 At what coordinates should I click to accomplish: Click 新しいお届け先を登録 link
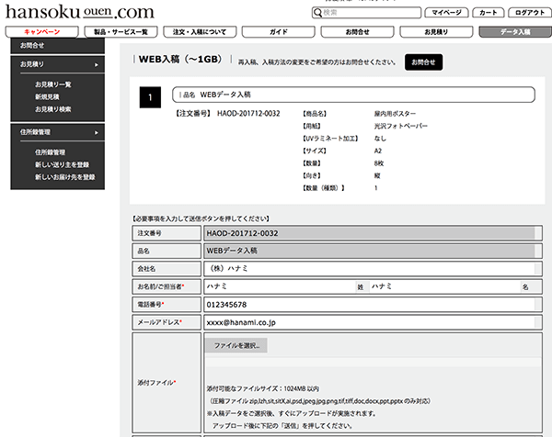click(64, 176)
